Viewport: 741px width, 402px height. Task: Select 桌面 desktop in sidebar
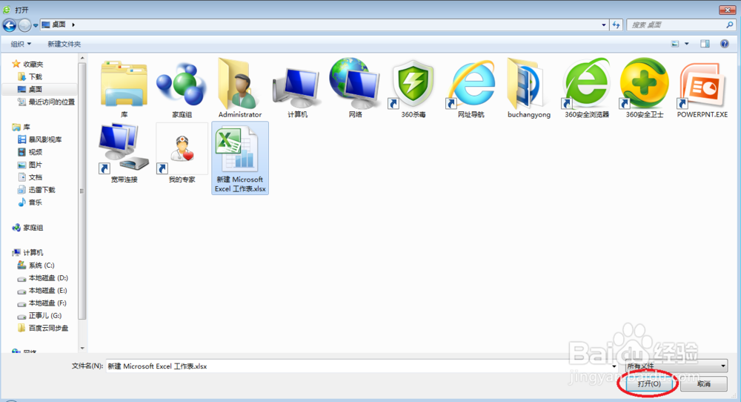pyautogui.click(x=35, y=90)
